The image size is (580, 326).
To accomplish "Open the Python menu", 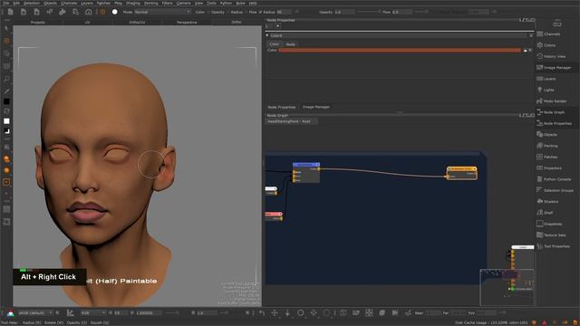I will [226, 3].
